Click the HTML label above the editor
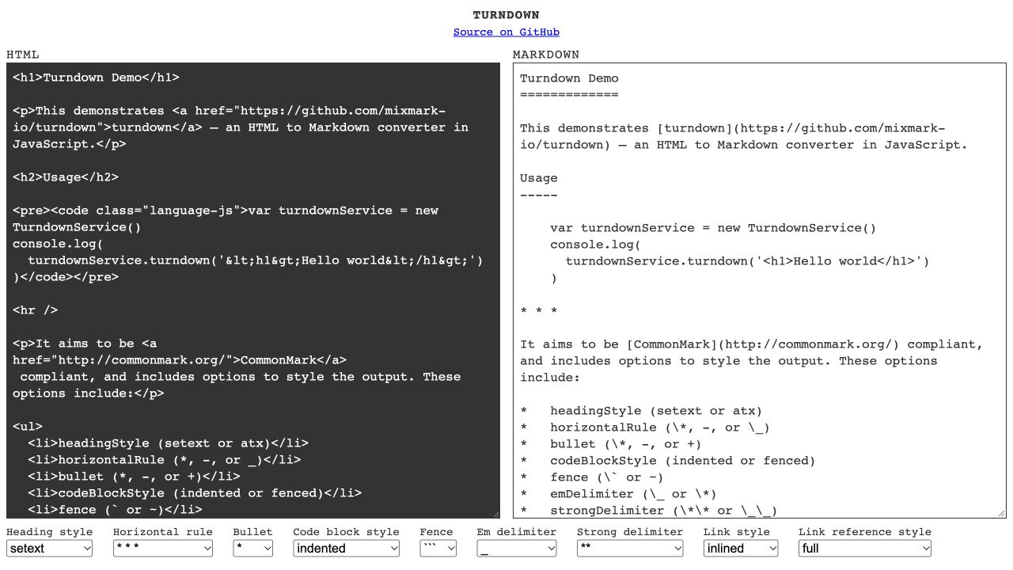The image size is (1013, 570). (23, 55)
